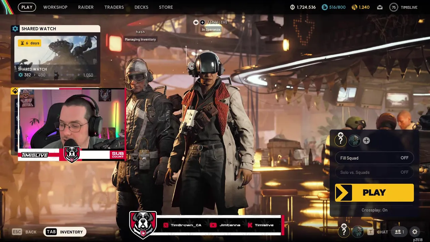
Task: Open INVENTORY via the TAB button
Action: point(65,232)
